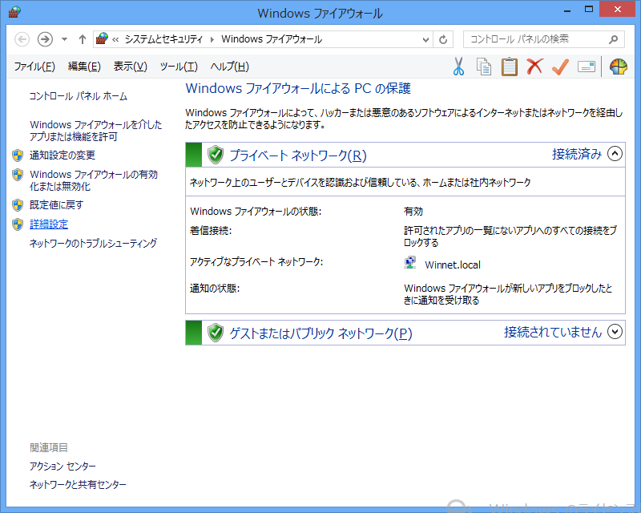Open the recent locations dropdown arrow
Viewport: 641px width, 513px height.
tap(64, 39)
